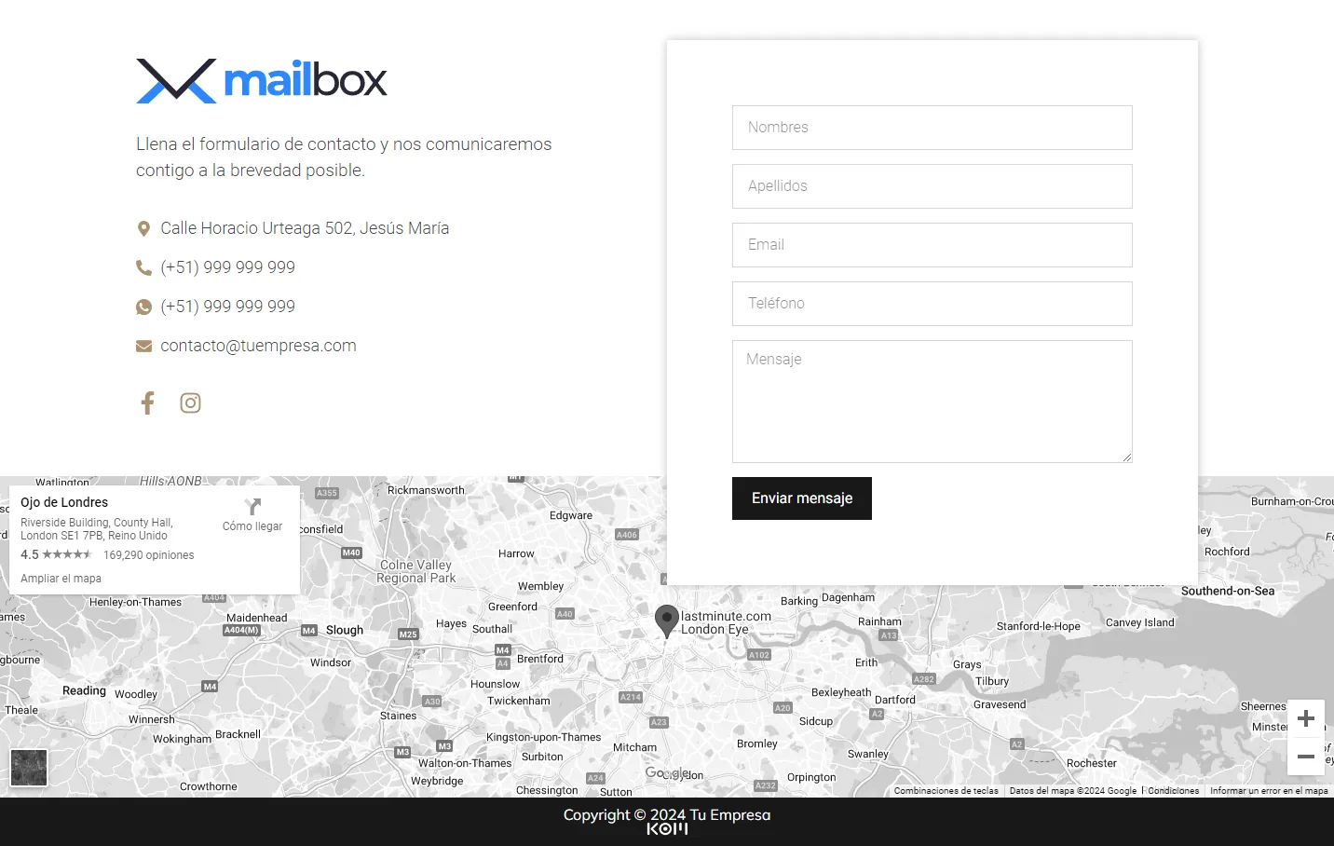Click the 169,290 opiniones reviews link
Screen dimensions: 1334x846
[x=149, y=555]
